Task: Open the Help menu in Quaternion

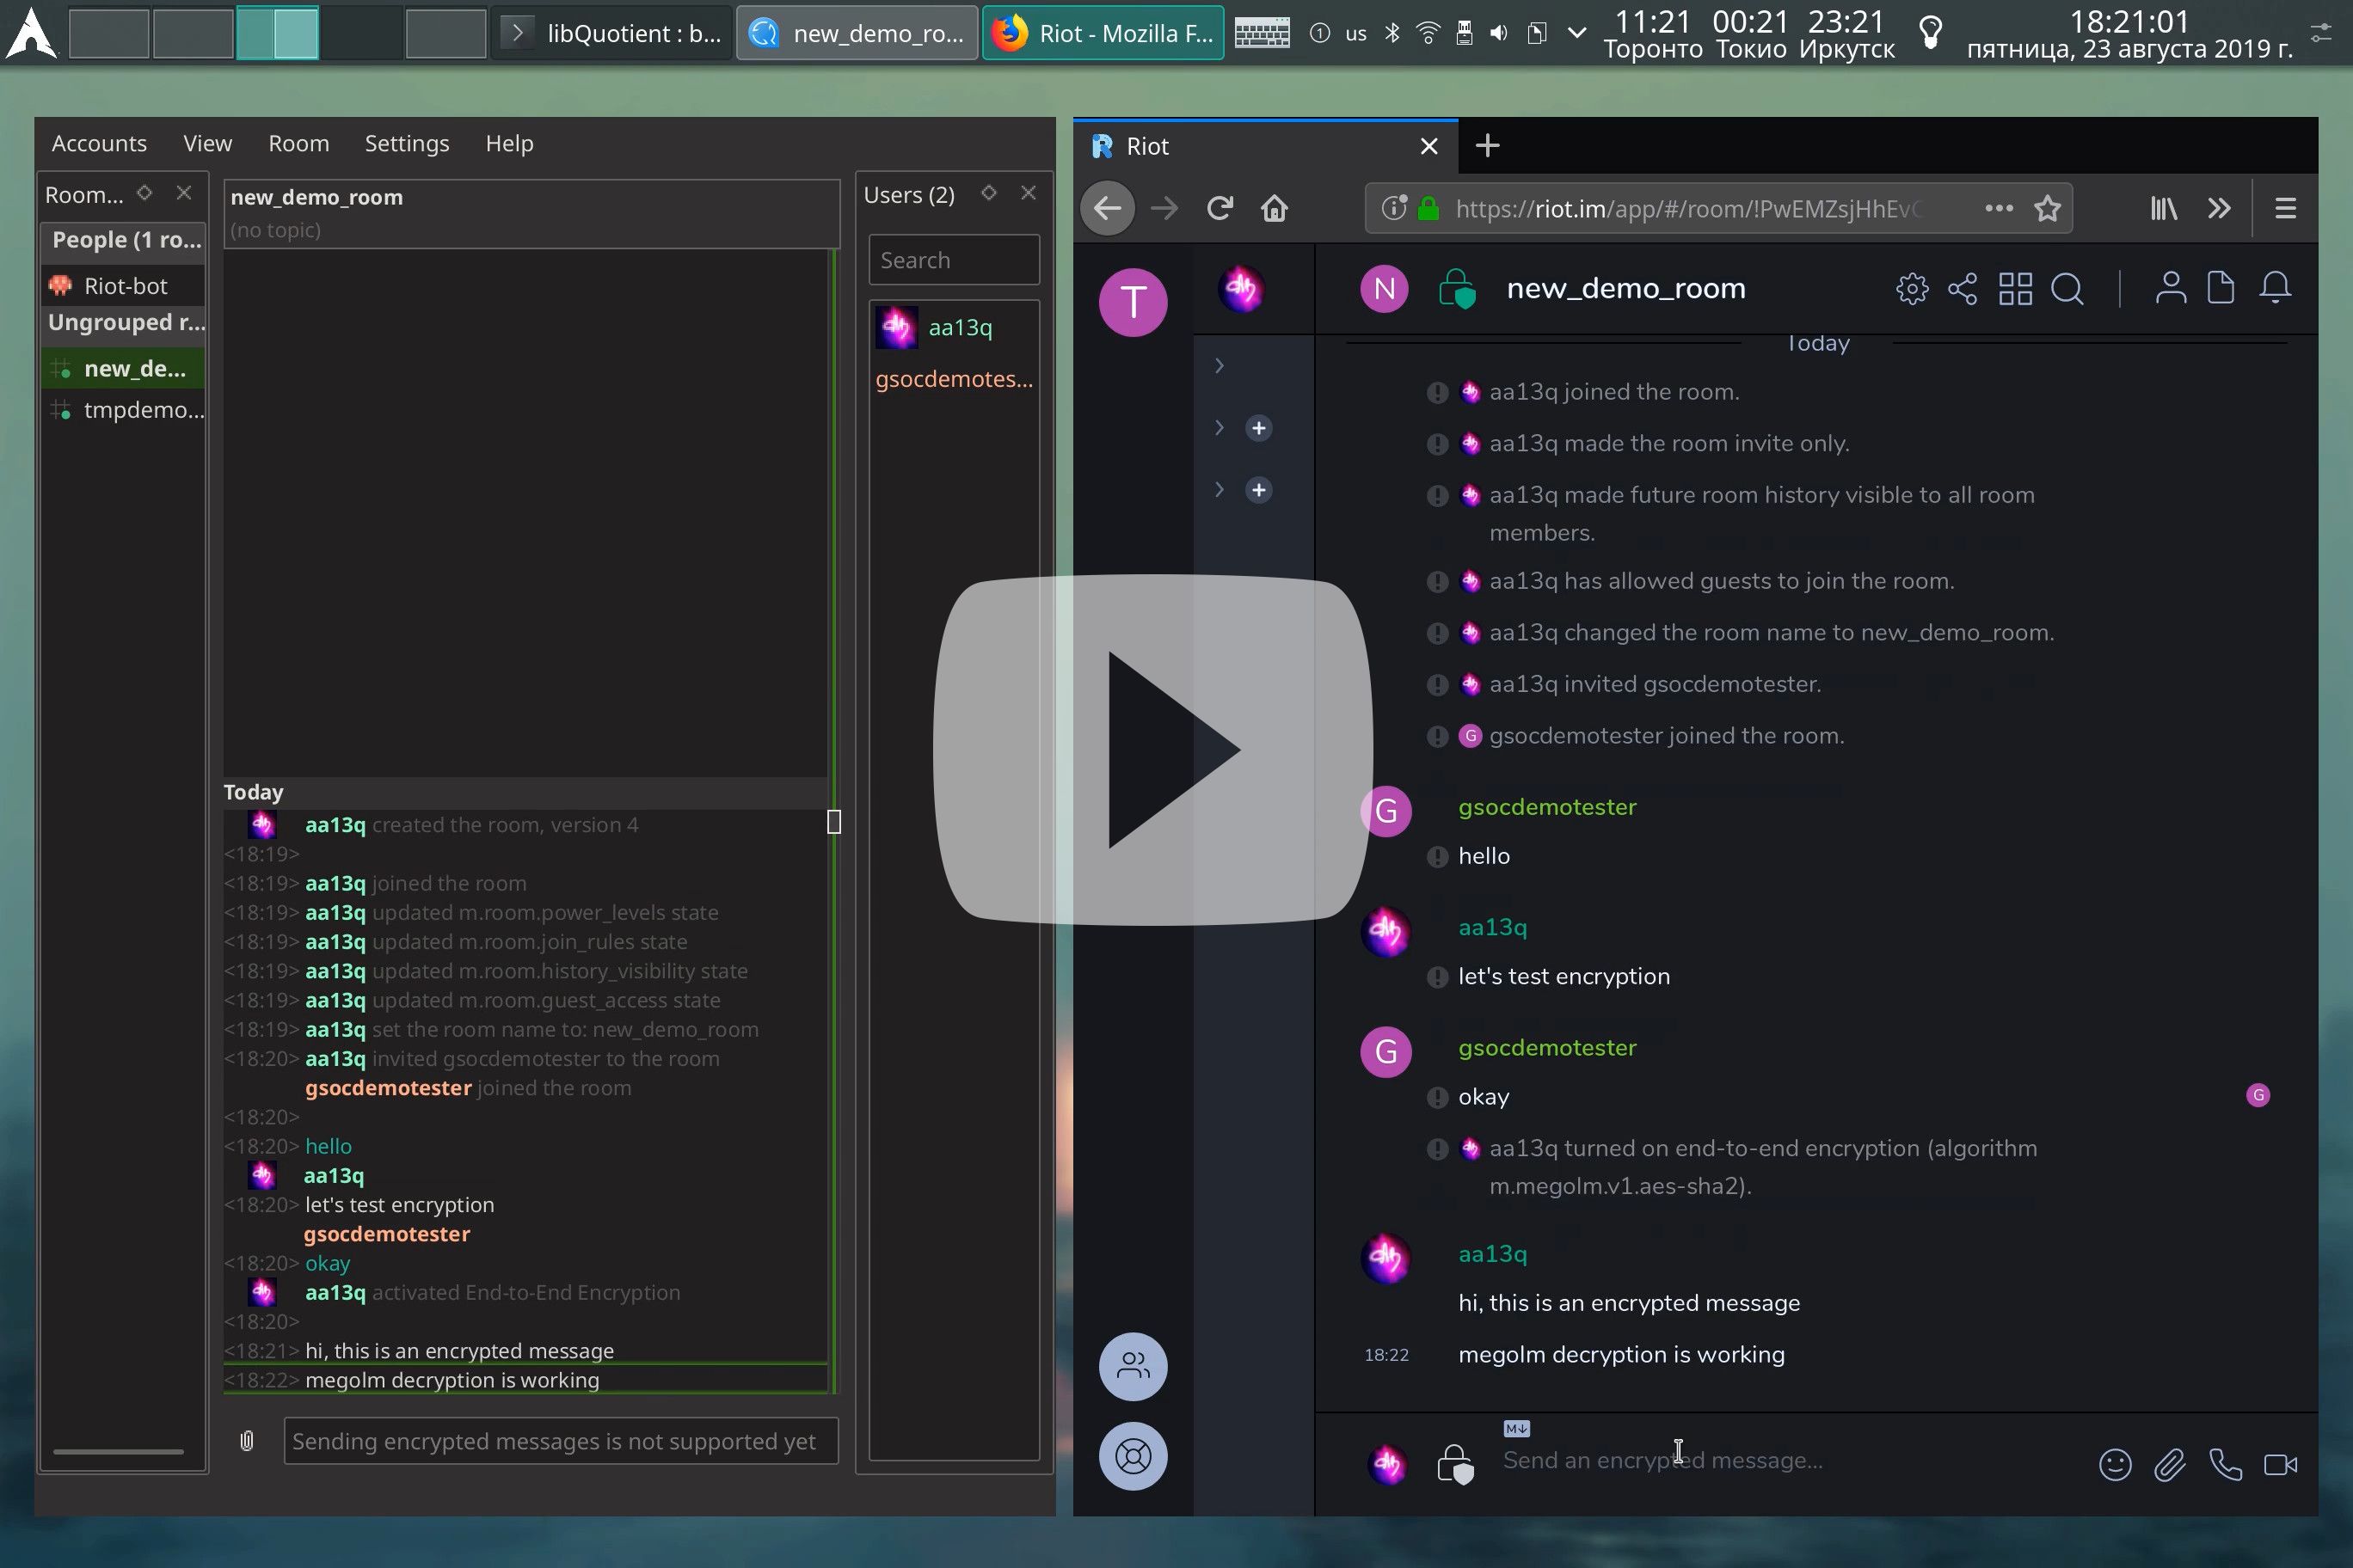Action: [x=509, y=143]
